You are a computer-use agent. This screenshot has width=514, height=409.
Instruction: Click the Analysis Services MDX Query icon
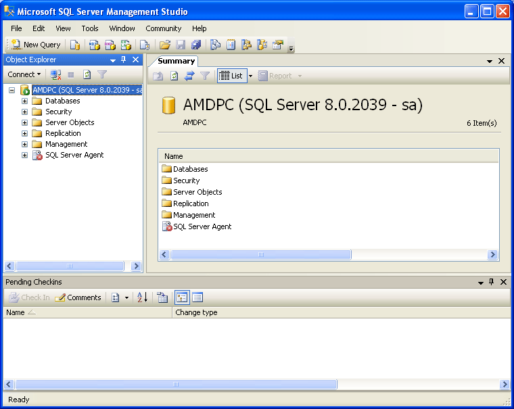tap(95, 45)
